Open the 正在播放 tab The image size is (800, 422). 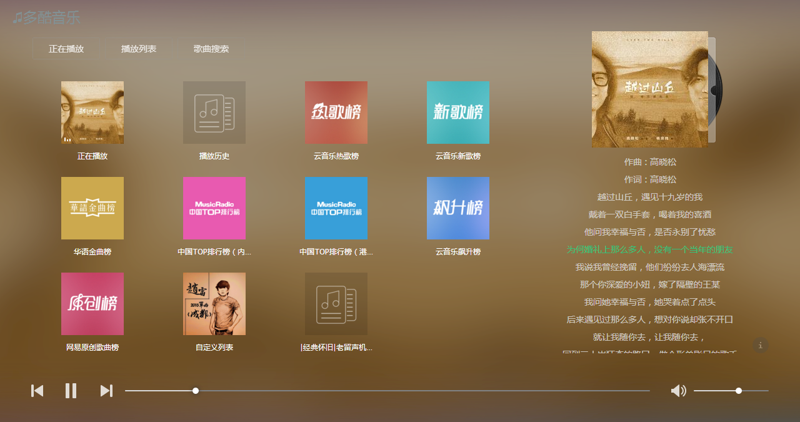66,49
